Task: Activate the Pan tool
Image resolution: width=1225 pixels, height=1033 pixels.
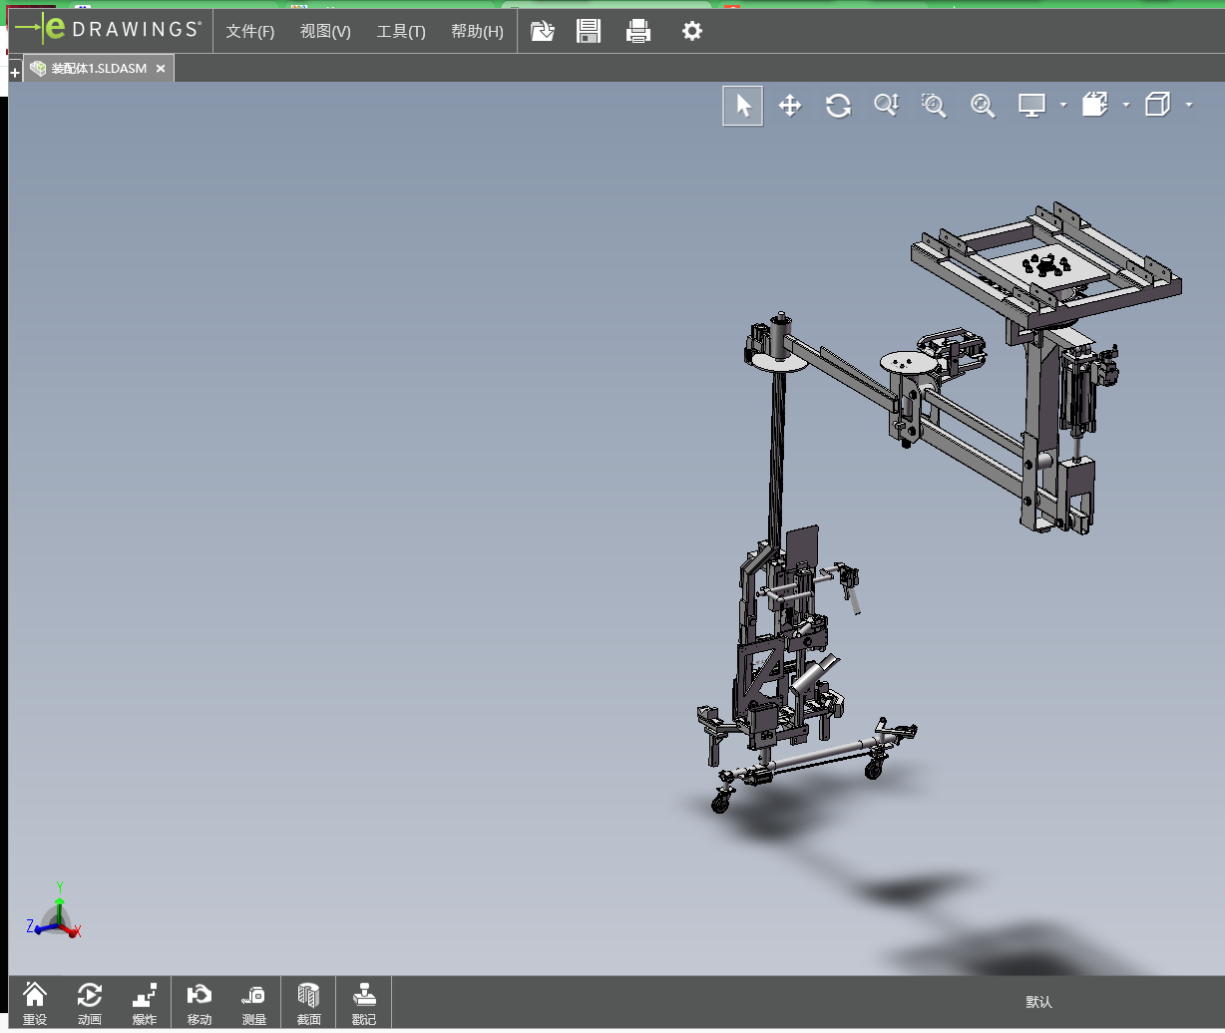Action: (790, 106)
